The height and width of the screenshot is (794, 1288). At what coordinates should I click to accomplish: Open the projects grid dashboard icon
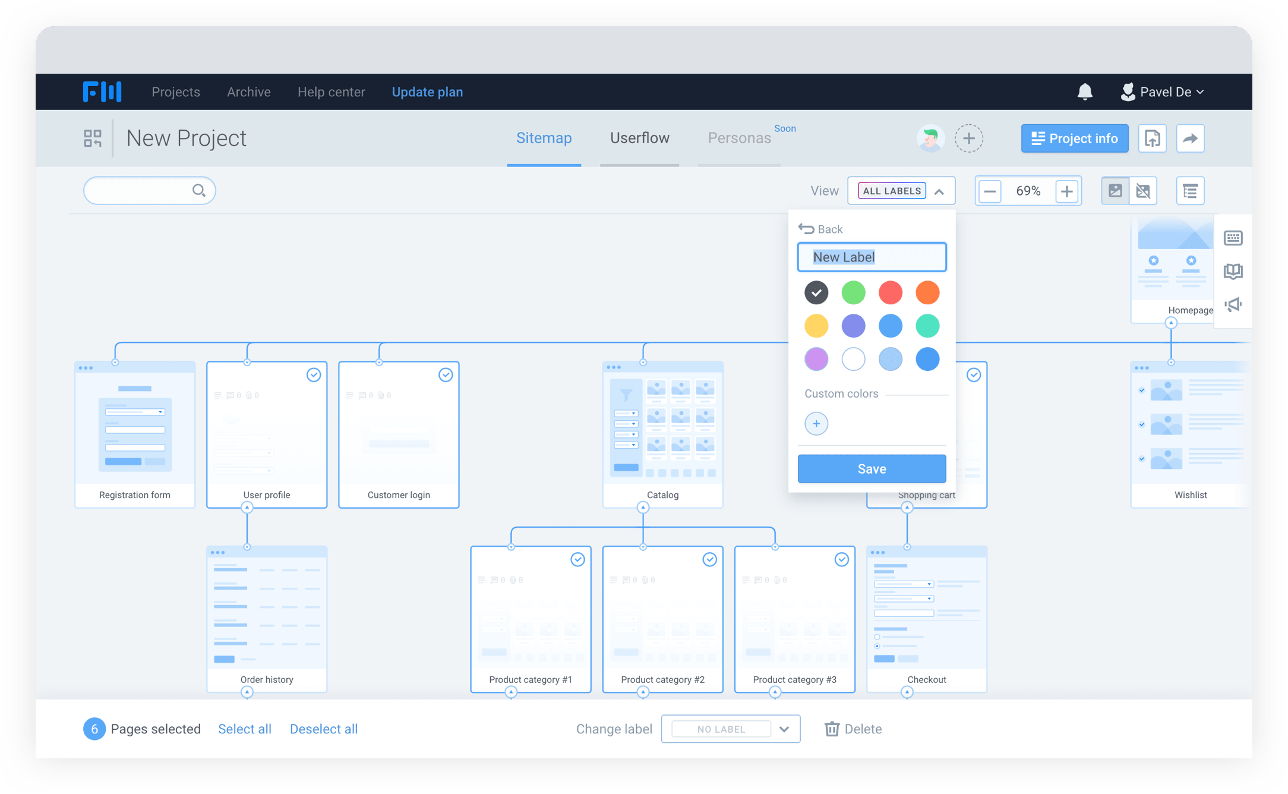pyautogui.click(x=93, y=138)
